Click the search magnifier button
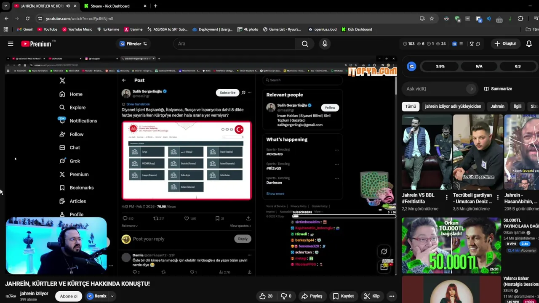Screen dimensions: 539x303 pyautogui.click(x=305, y=44)
